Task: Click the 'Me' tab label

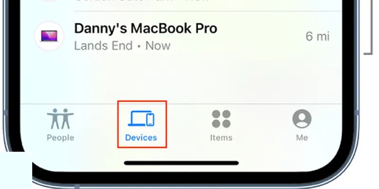Action: (302, 137)
